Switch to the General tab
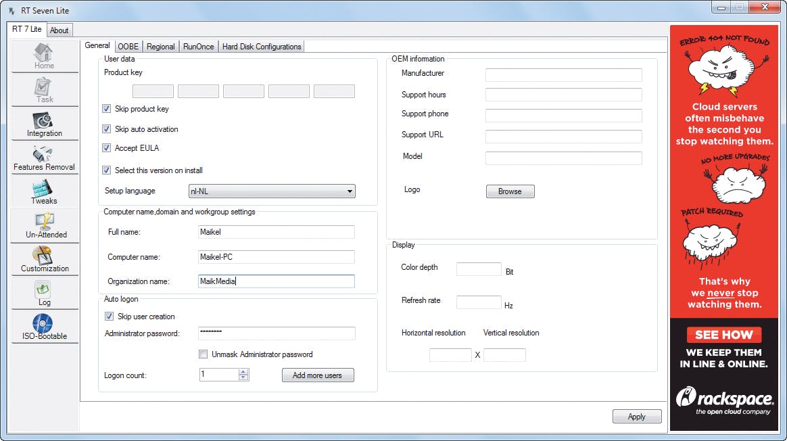This screenshot has width=787, height=441. point(97,46)
